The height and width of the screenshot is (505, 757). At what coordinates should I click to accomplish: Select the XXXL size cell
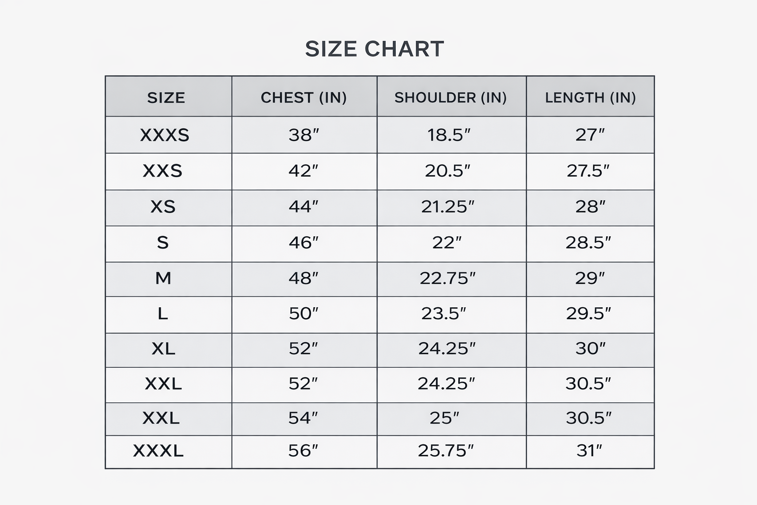[x=158, y=451]
